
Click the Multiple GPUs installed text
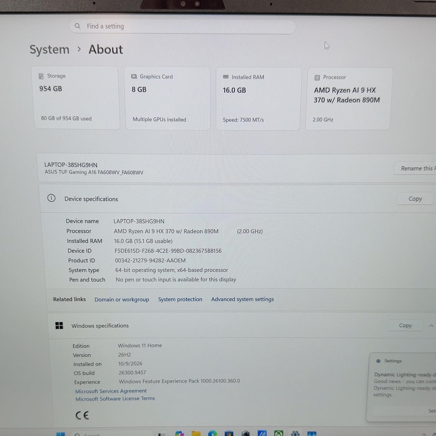click(x=159, y=119)
